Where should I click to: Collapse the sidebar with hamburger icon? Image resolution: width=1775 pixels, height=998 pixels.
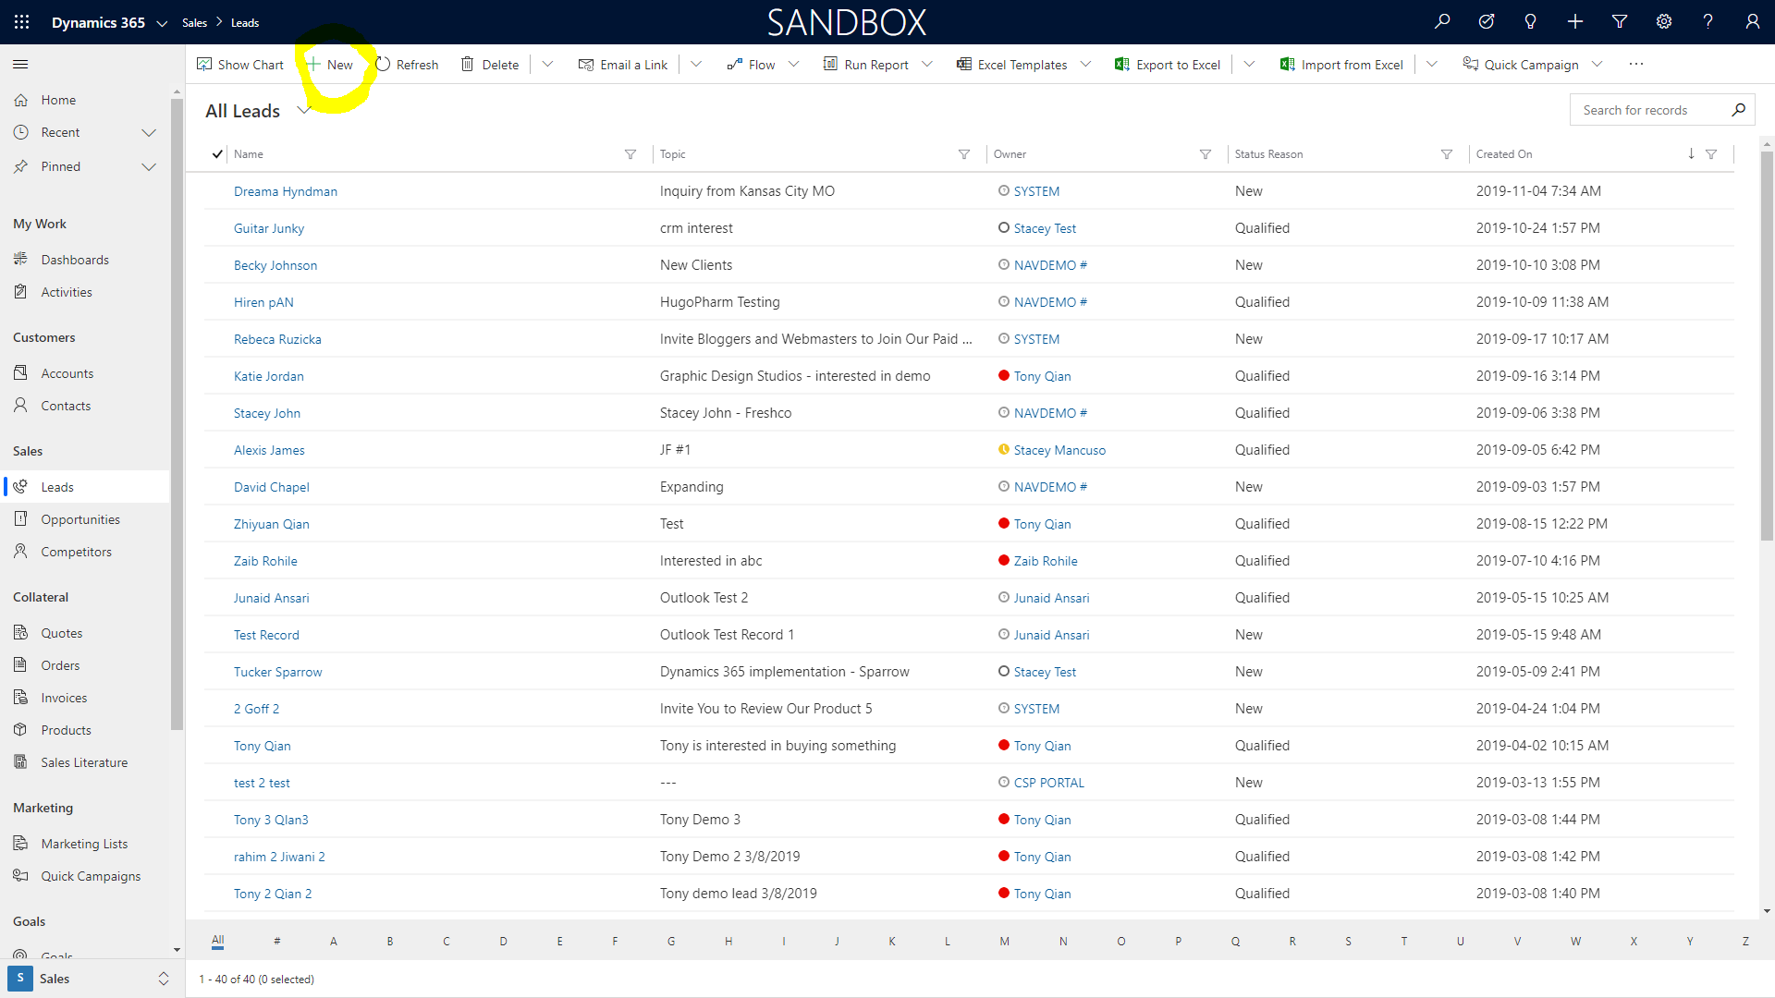(x=20, y=64)
